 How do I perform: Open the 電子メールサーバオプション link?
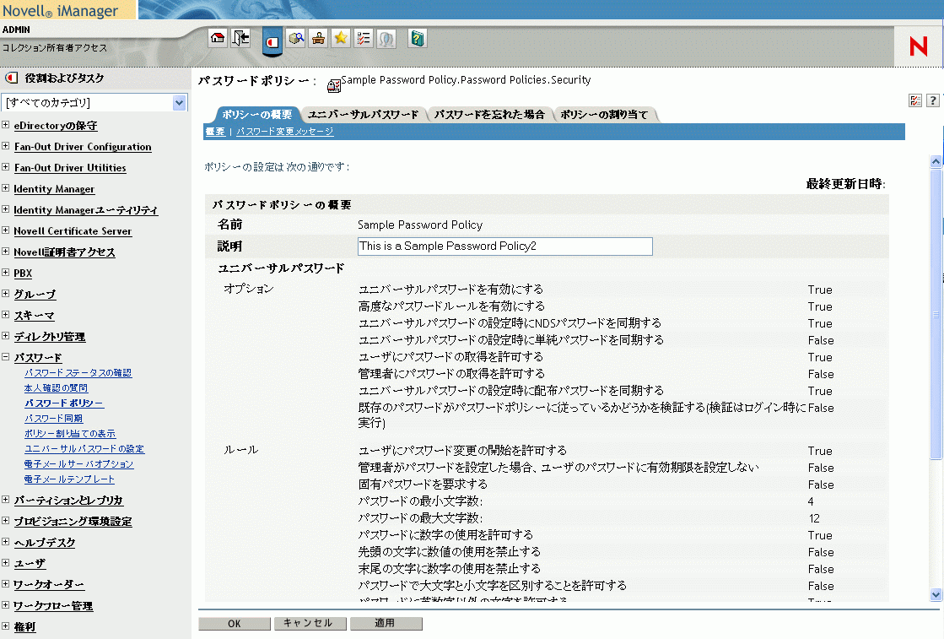78,463
